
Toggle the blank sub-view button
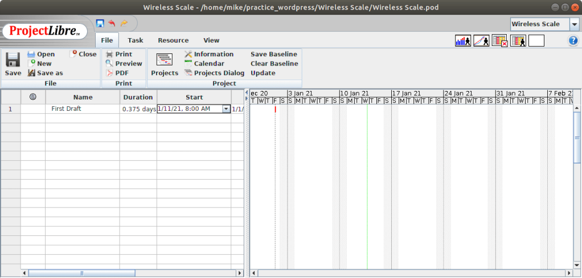click(x=536, y=41)
